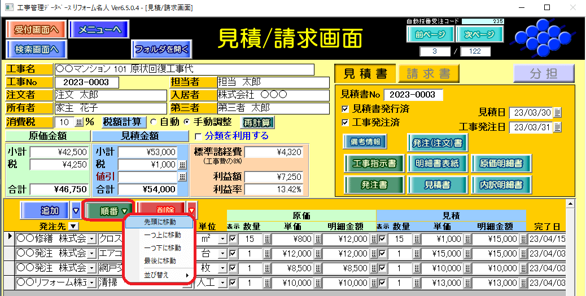Open the calendar picker beside 工事発注日

[558, 127]
